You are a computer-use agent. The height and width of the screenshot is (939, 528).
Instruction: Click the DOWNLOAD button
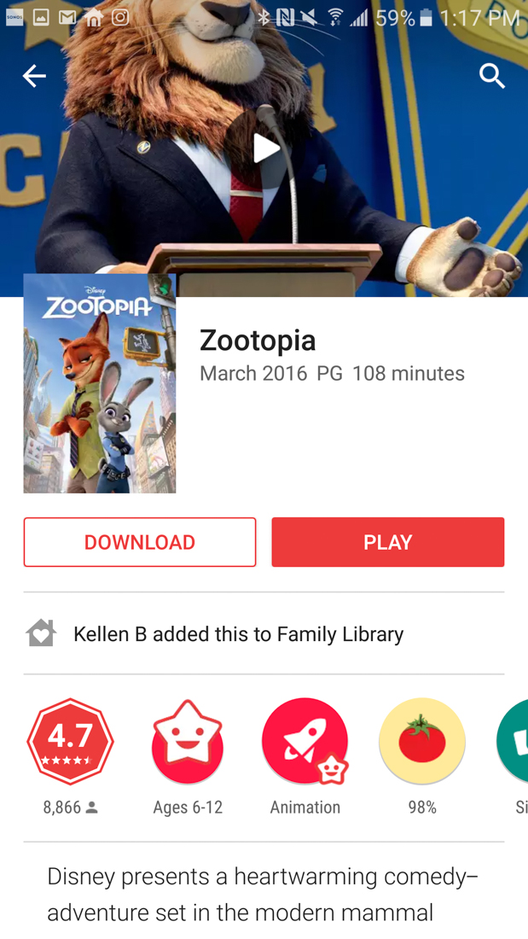[x=140, y=542]
